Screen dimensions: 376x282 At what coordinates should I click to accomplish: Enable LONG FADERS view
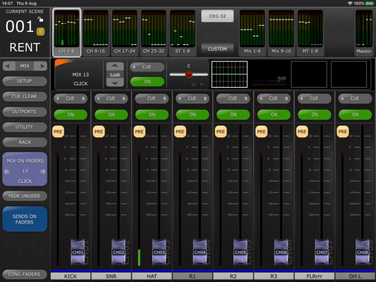(x=24, y=274)
